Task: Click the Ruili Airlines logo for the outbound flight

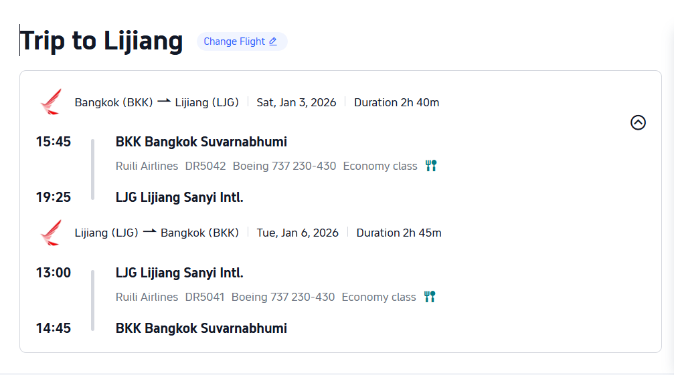Action: pyautogui.click(x=51, y=102)
